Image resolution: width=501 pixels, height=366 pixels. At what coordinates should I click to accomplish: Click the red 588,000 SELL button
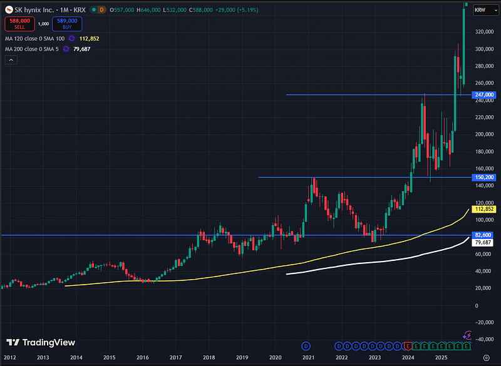coord(20,24)
